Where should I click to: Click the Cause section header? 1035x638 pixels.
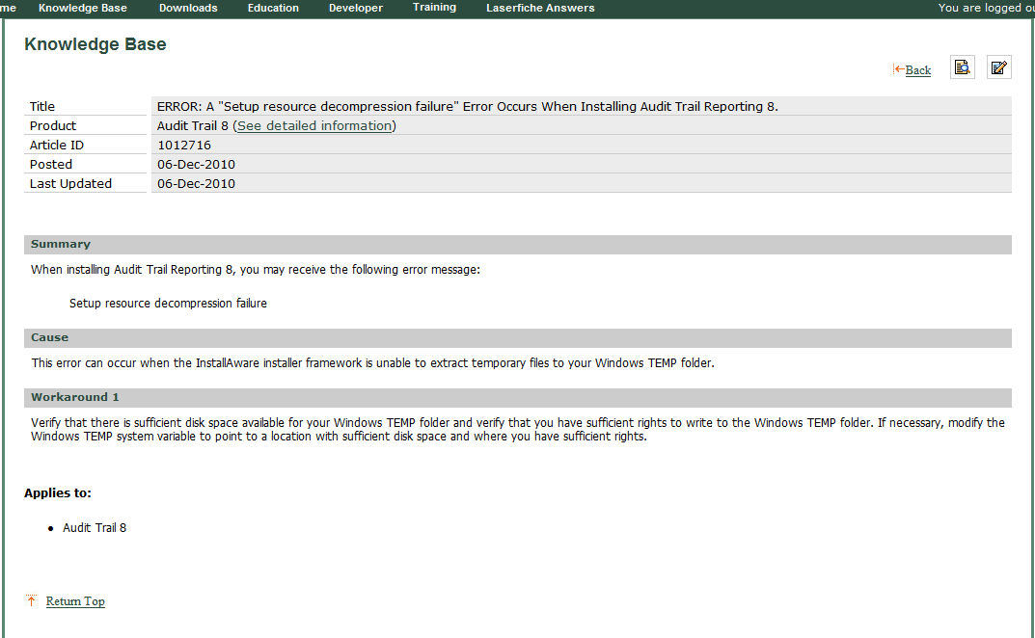coord(517,338)
